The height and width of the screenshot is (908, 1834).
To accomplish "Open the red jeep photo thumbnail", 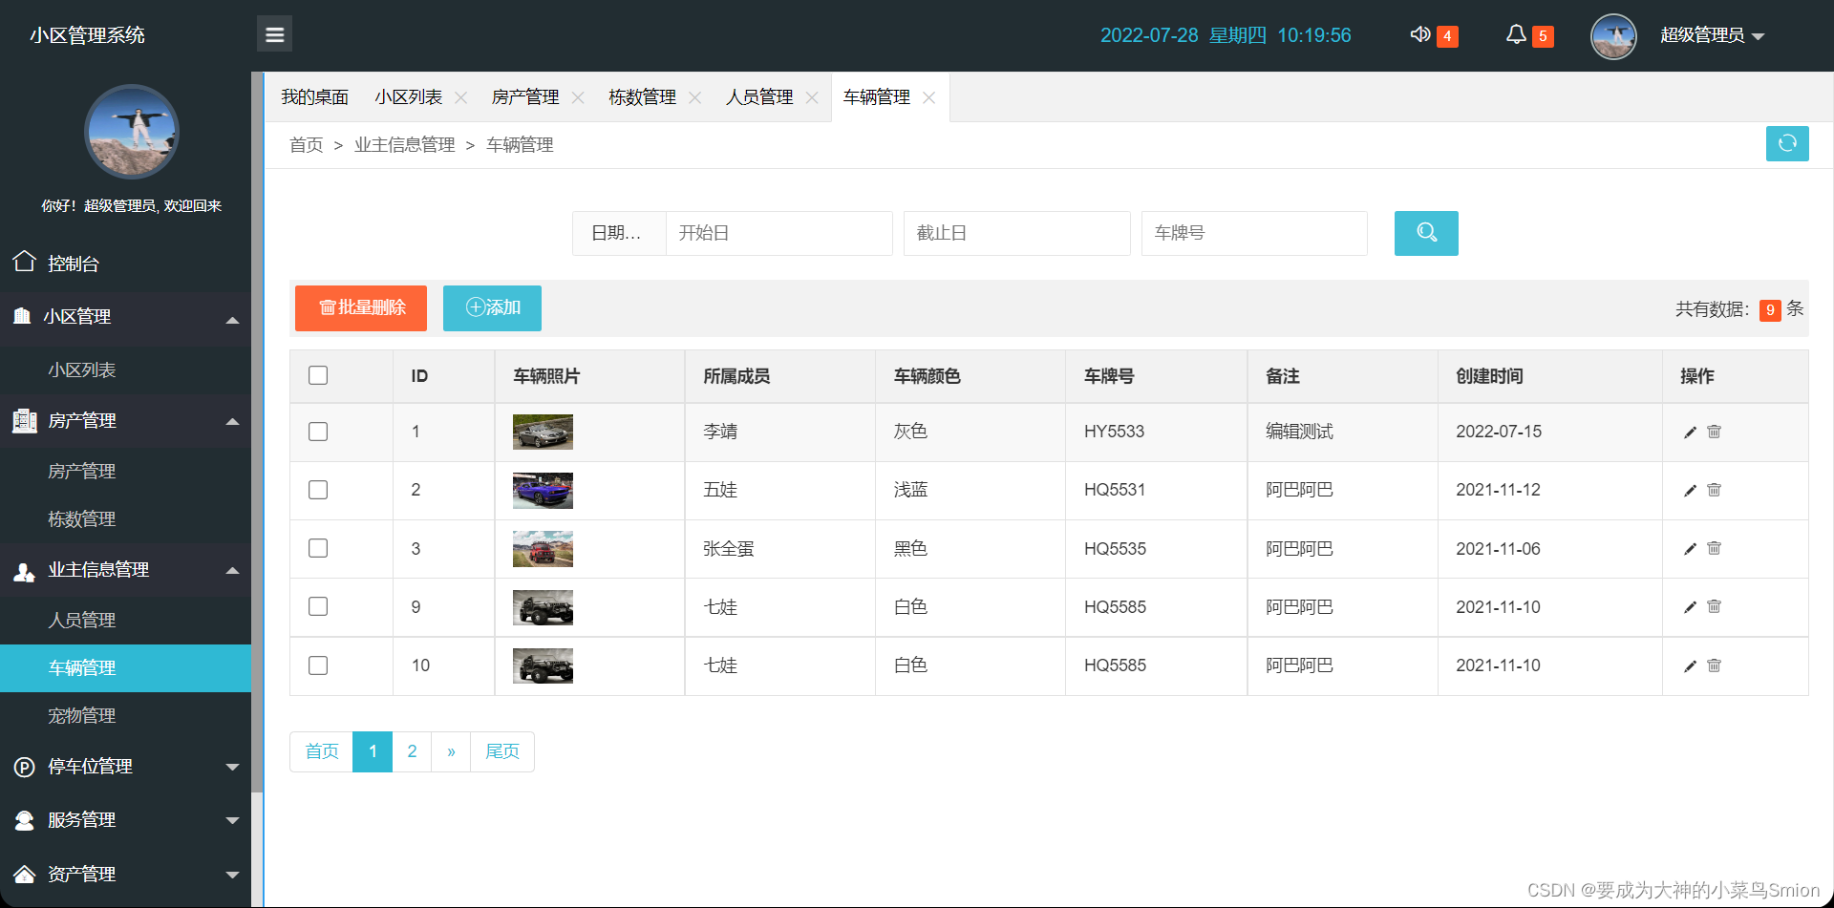I will click(x=543, y=549).
